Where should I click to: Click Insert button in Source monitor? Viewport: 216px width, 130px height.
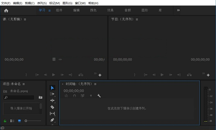[81, 75]
